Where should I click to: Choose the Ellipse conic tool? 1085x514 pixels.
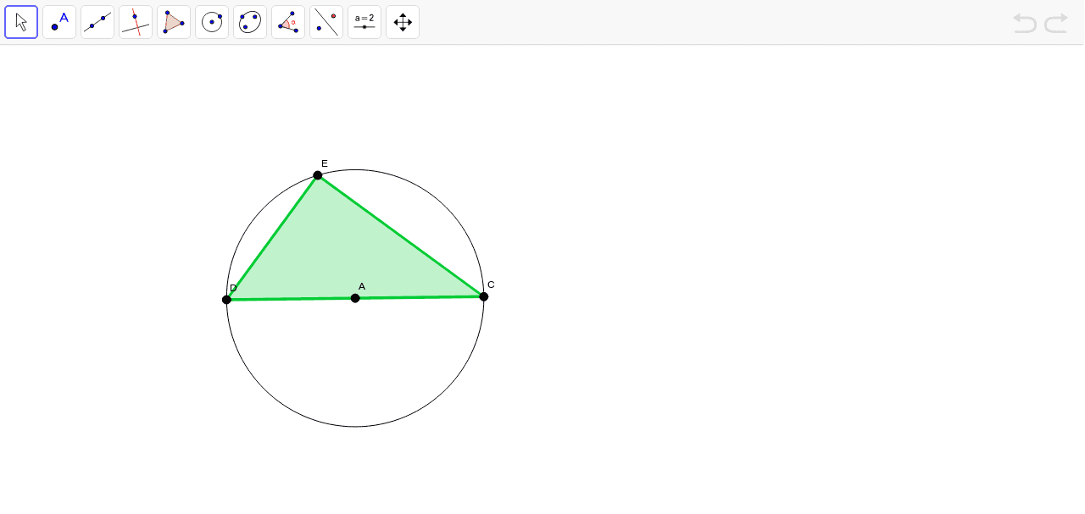coord(250,22)
